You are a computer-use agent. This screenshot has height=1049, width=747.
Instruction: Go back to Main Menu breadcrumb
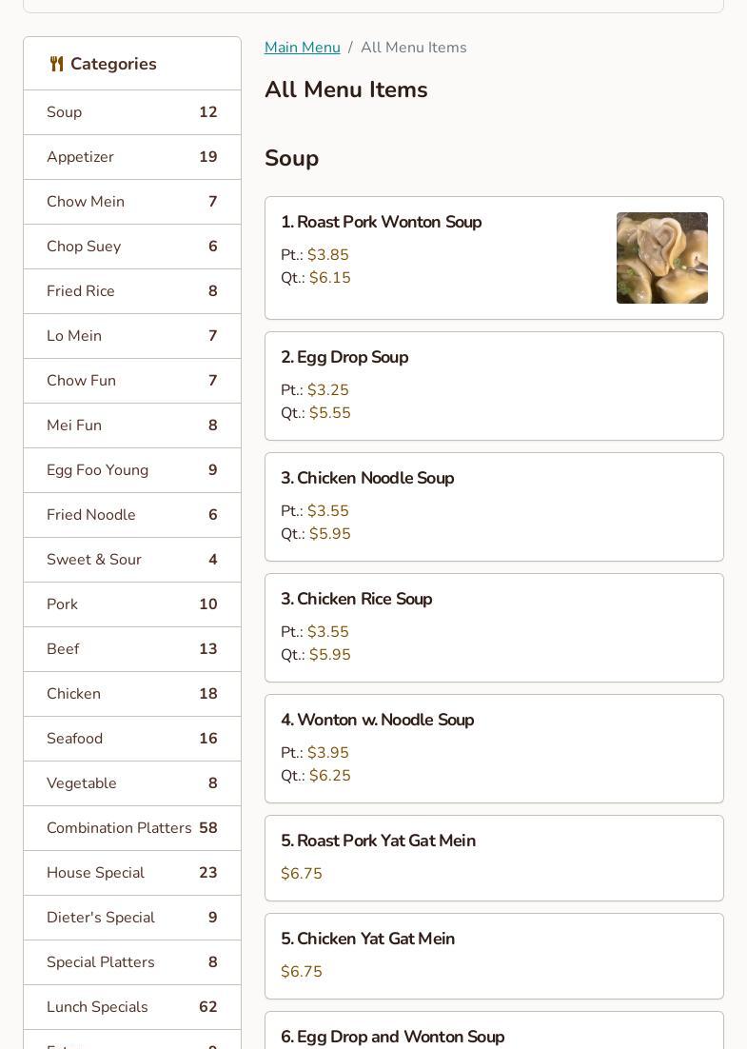point(302,48)
